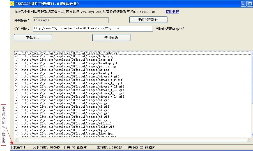Screen dimensions: 253x151
Task: Click the check mark beside buttombg.gif
Action: [16, 53]
